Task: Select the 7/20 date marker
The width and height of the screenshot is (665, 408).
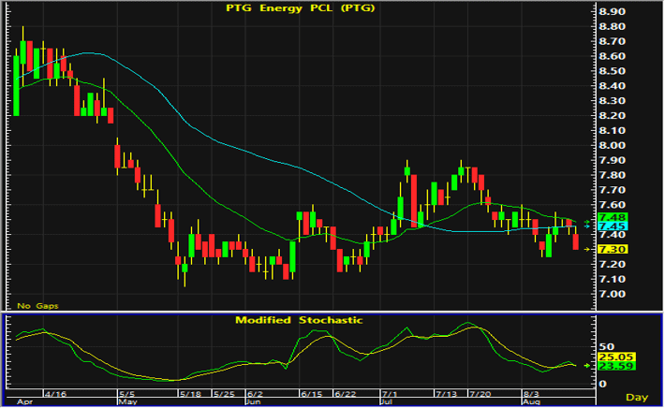Action: (x=480, y=394)
